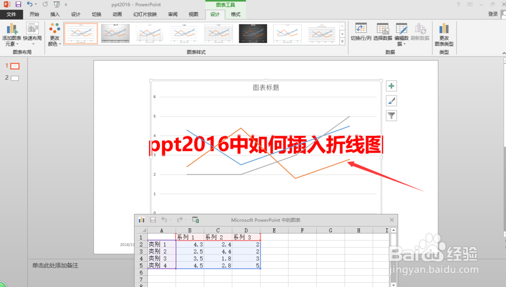Close the Microsoft PowerPoint 中的图表 window

[x=392, y=220]
